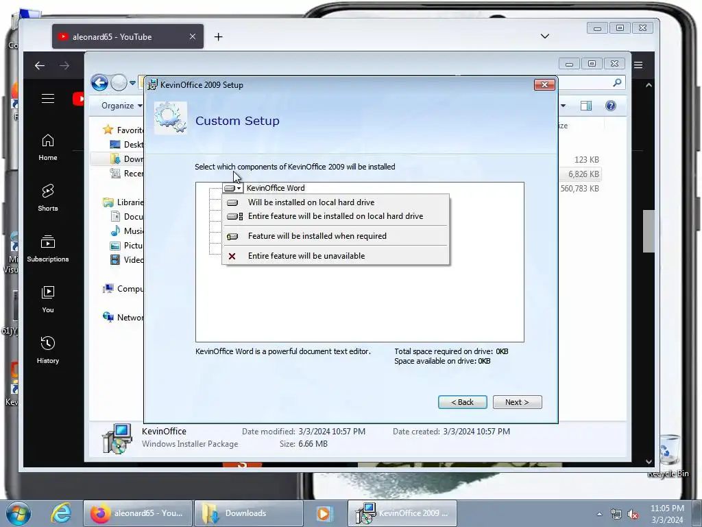The width and height of the screenshot is (702, 527).
Task: Click the network tray icon
Action: point(616,515)
